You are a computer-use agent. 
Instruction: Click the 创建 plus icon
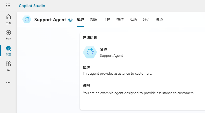point(8,33)
